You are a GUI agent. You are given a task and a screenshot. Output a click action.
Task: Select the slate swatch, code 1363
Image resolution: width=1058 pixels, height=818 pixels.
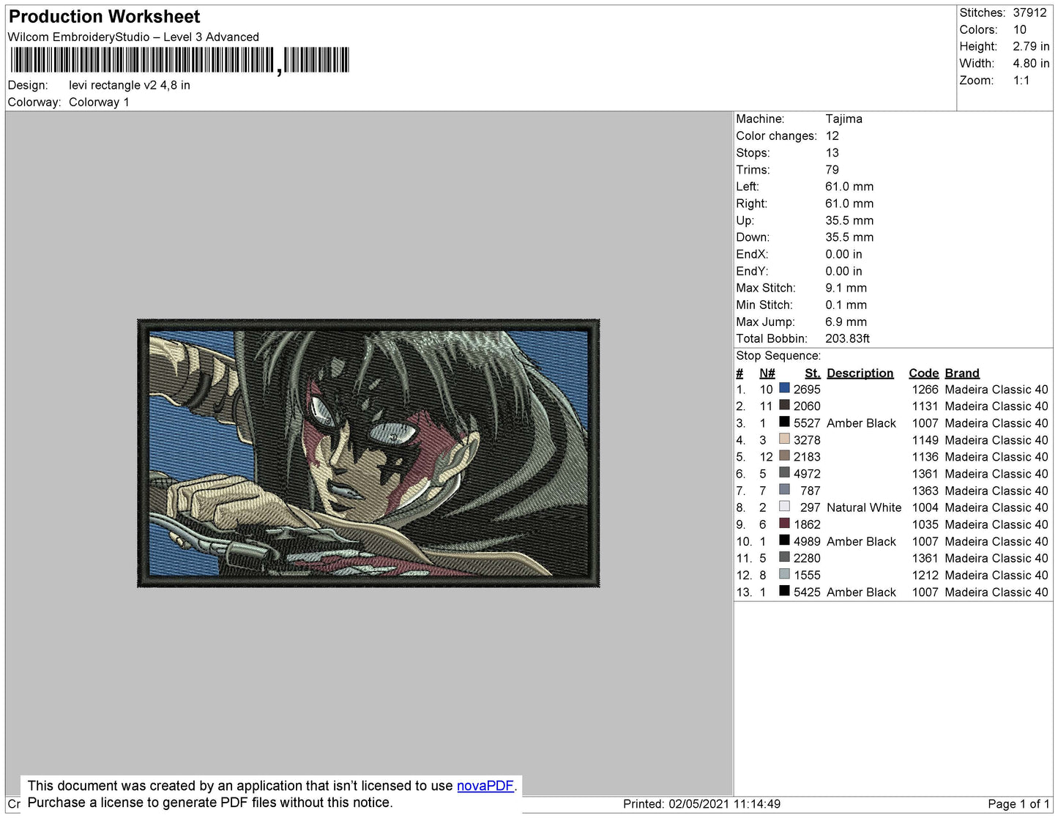click(x=784, y=489)
